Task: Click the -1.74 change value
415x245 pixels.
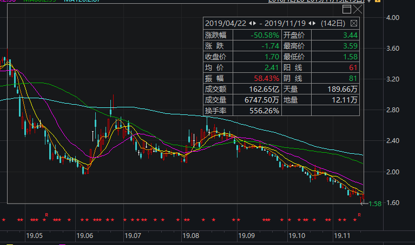Action: [270, 46]
